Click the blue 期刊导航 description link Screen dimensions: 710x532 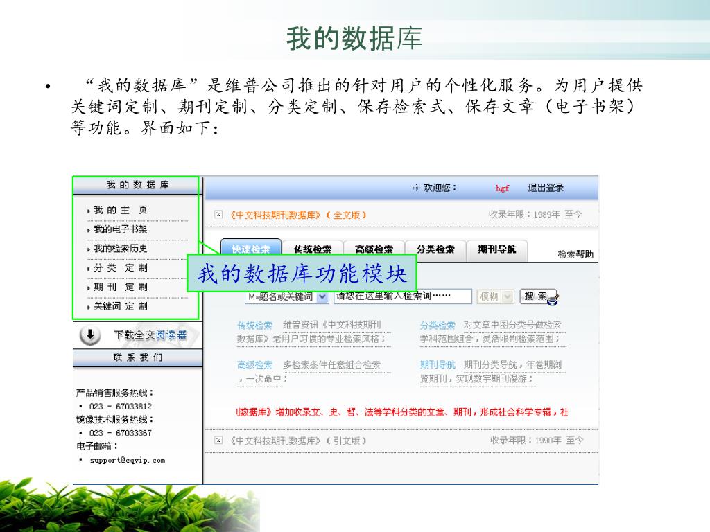pos(438,364)
